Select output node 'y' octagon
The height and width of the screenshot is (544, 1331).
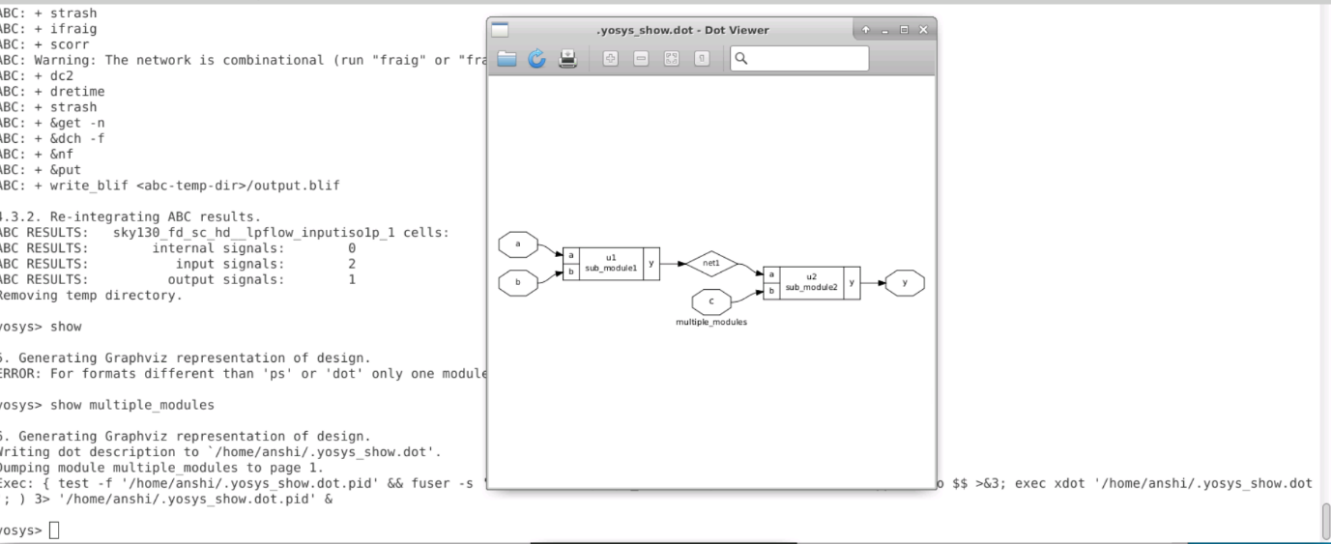point(905,283)
